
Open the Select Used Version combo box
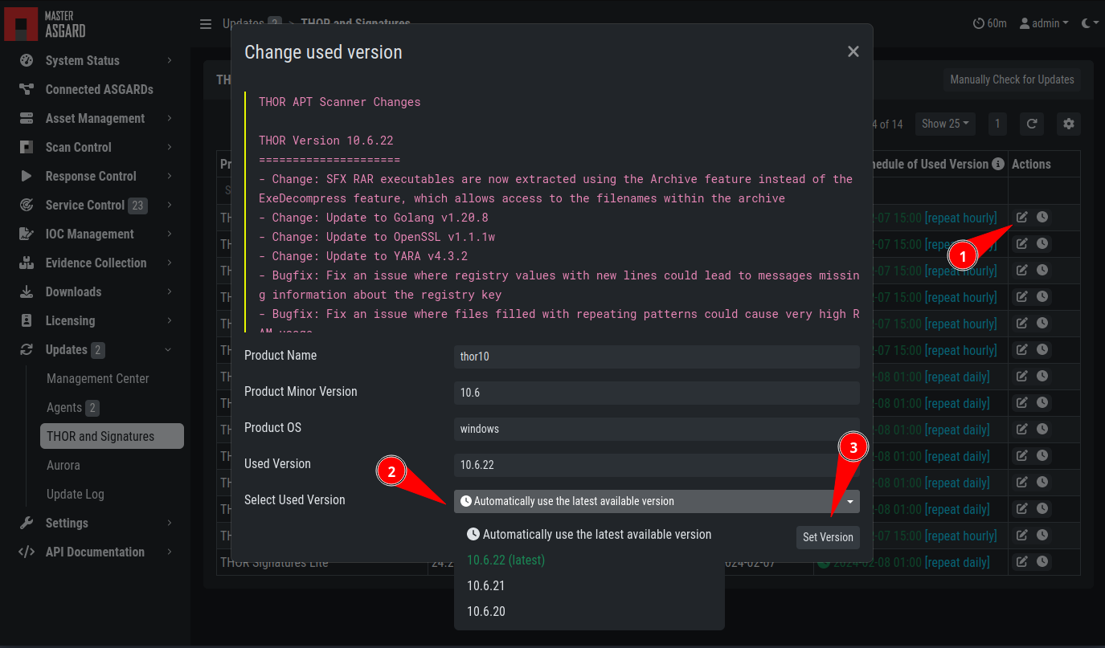click(657, 501)
